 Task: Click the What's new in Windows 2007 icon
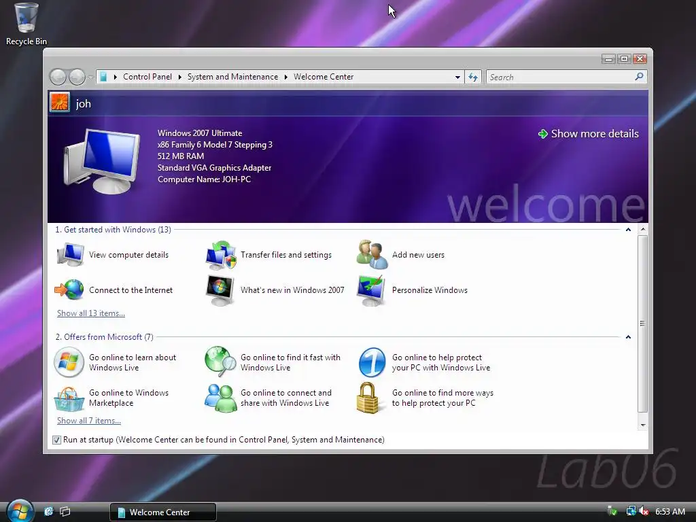tap(220, 290)
